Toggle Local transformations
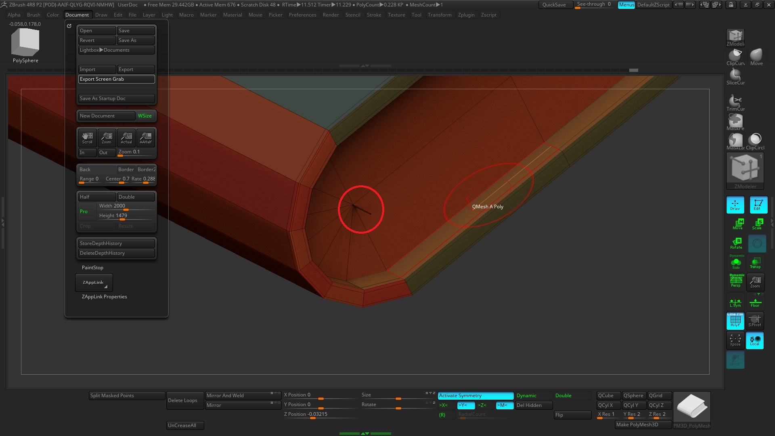 [755, 340]
